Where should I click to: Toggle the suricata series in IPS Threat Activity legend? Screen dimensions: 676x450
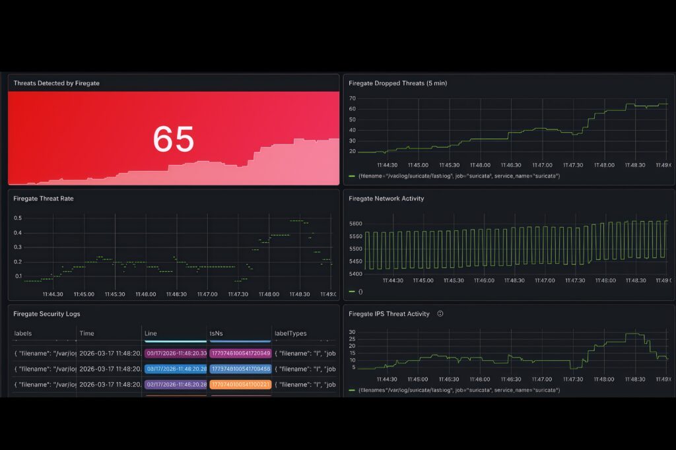click(x=459, y=390)
